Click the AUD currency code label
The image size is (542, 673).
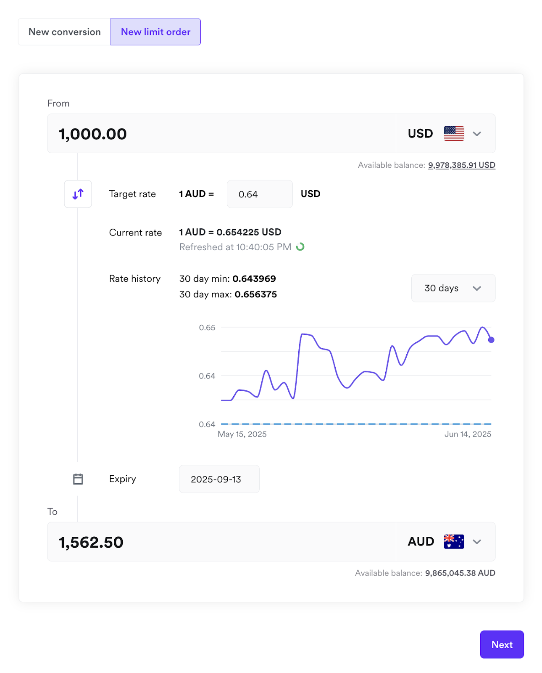click(421, 542)
